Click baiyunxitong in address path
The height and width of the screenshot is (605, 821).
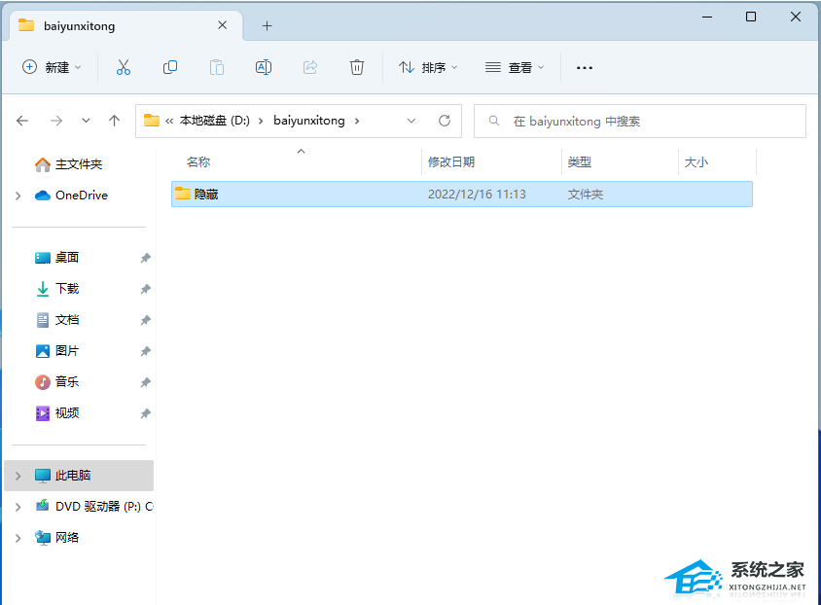coord(309,121)
